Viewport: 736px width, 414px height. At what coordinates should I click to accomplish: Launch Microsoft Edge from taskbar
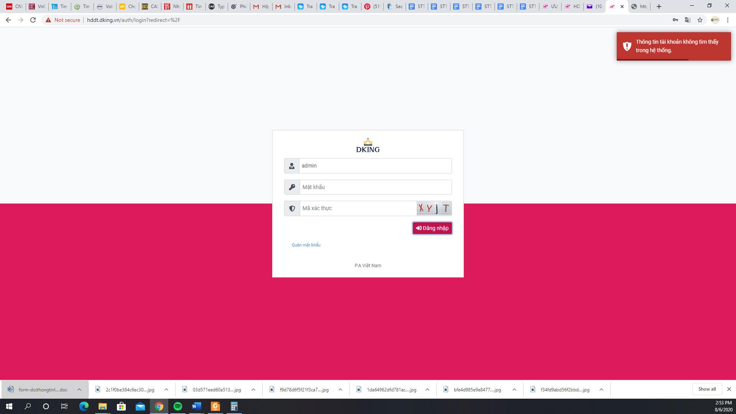[x=84, y=406]
